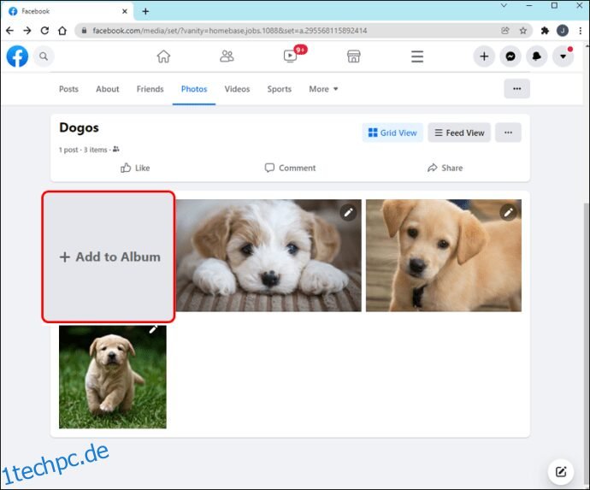Click the album audience friends icon
Viewport: 590px width, 490px height.
click(116, 150)
